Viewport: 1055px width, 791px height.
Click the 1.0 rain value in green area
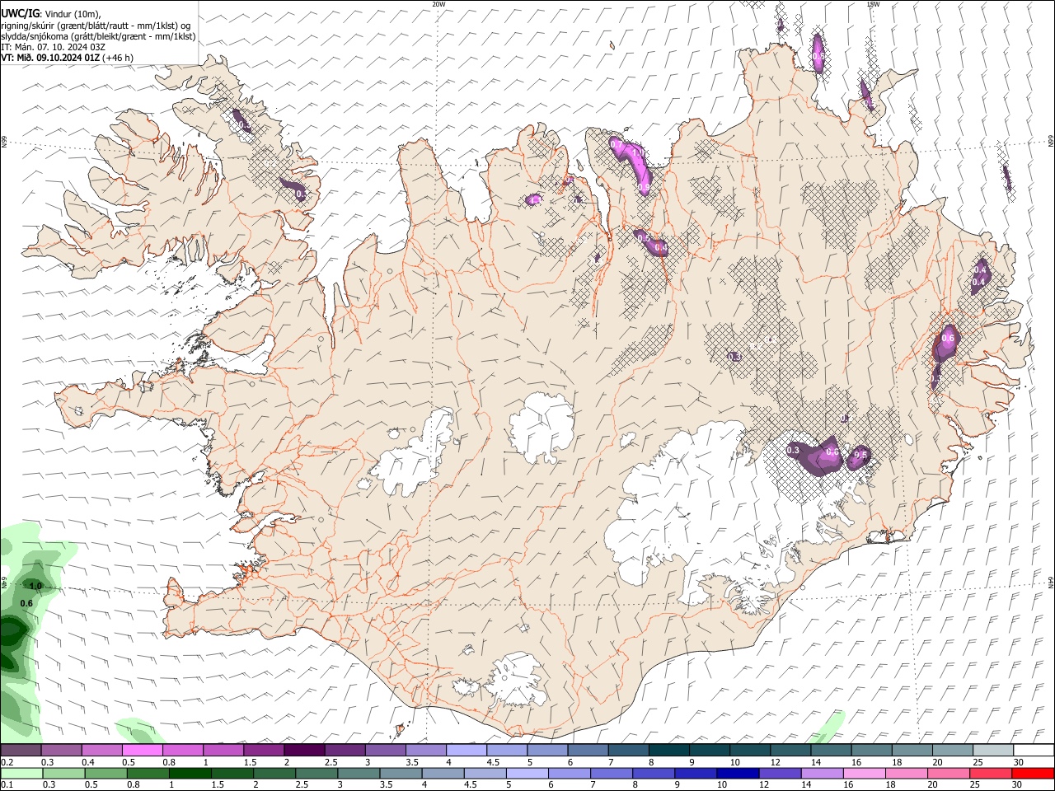click(35, 586)
